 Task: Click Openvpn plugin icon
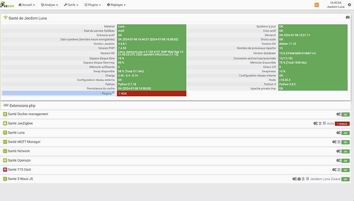pyautogui.click(x=5, y=160)
